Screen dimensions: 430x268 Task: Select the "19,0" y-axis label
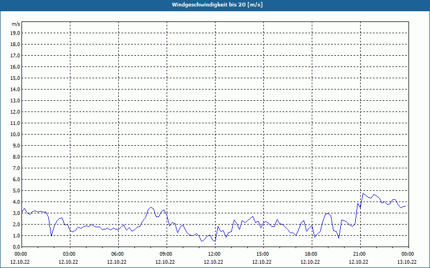pos(15,33)
